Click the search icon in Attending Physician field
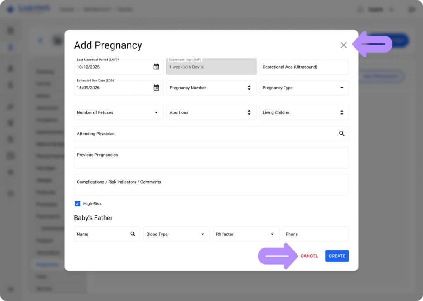 [342, 133]
